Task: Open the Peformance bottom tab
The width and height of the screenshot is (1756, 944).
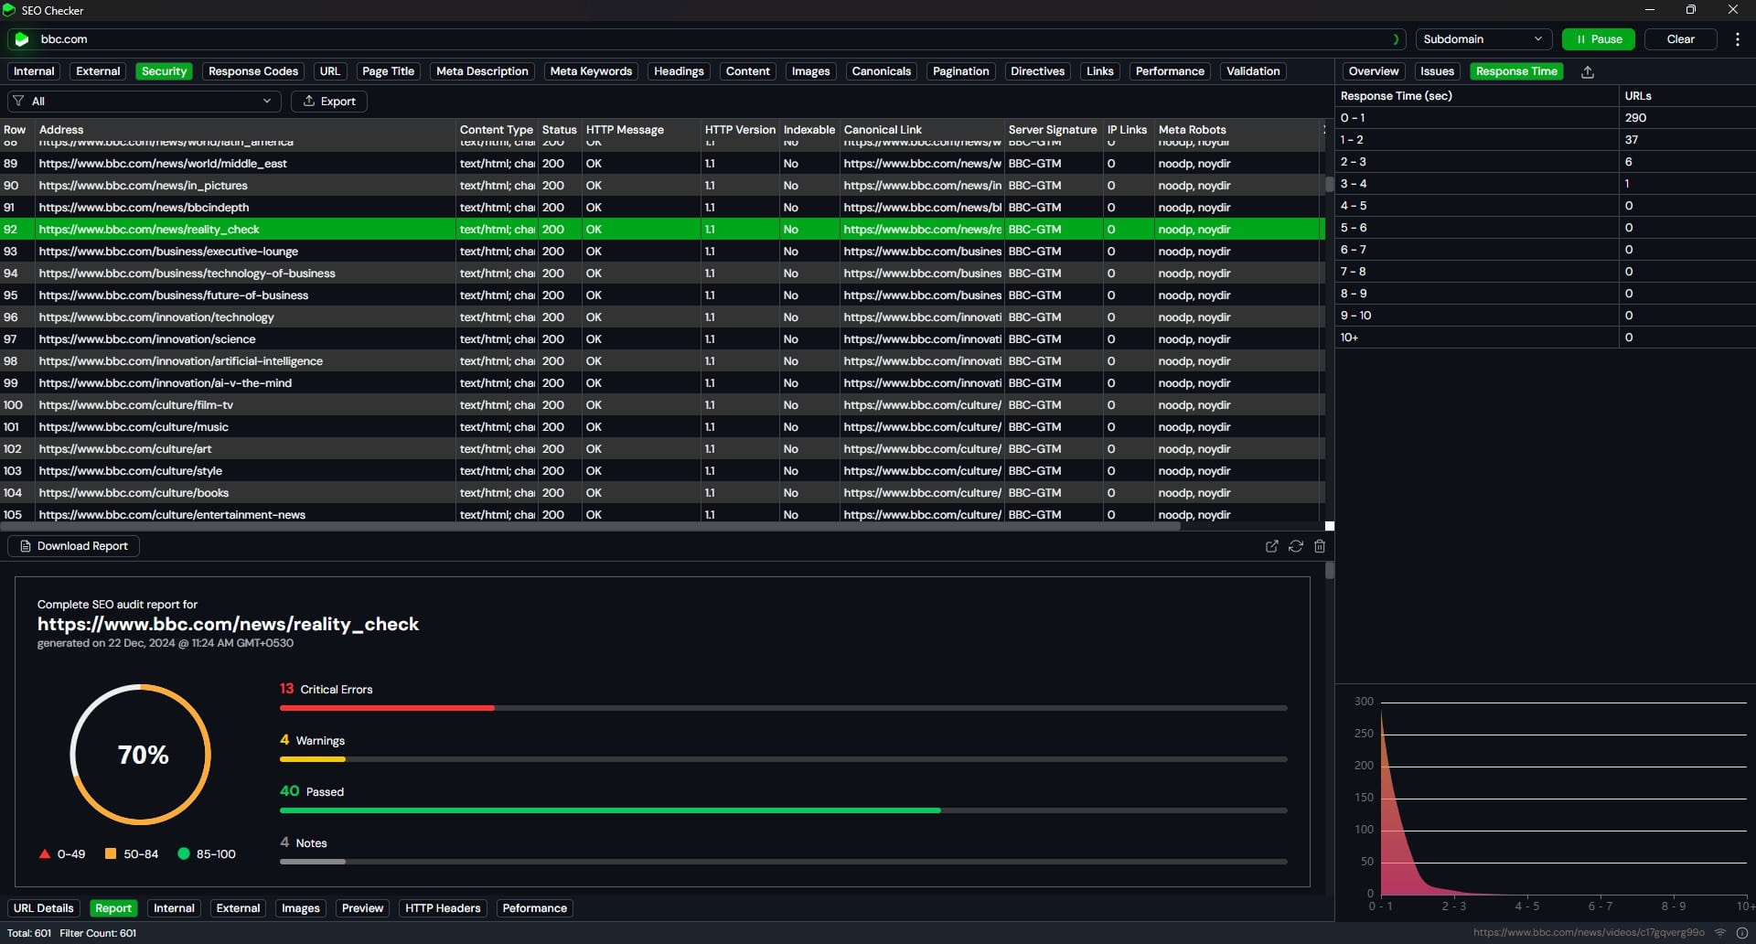Action: (534, 908)
